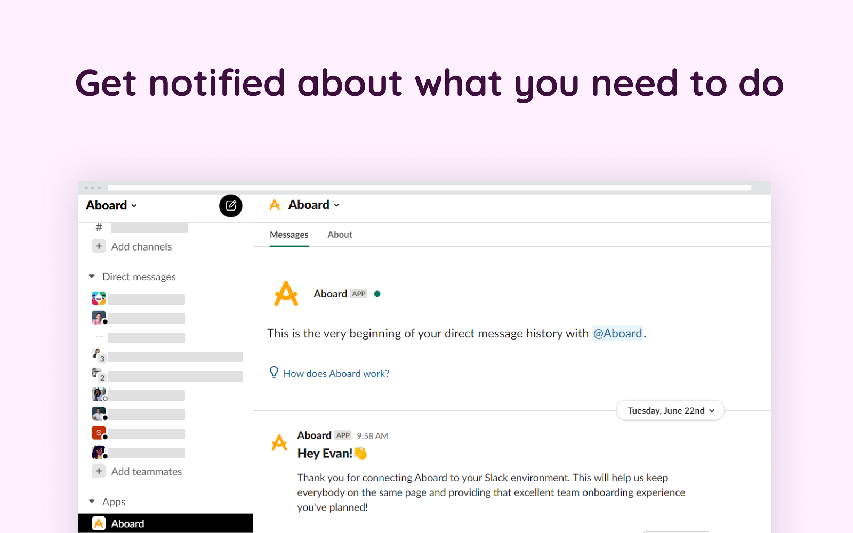The width and height of the screenshot is (853, 533).
Task: Open the Tuesday, June 22nd date dropdown
Action: click(x=670, y=410)
